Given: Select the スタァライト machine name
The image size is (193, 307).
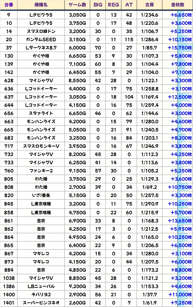Looking at the screenshot, I should [41, 113].
